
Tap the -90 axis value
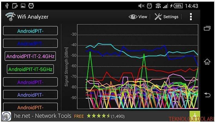coord(73,98)
